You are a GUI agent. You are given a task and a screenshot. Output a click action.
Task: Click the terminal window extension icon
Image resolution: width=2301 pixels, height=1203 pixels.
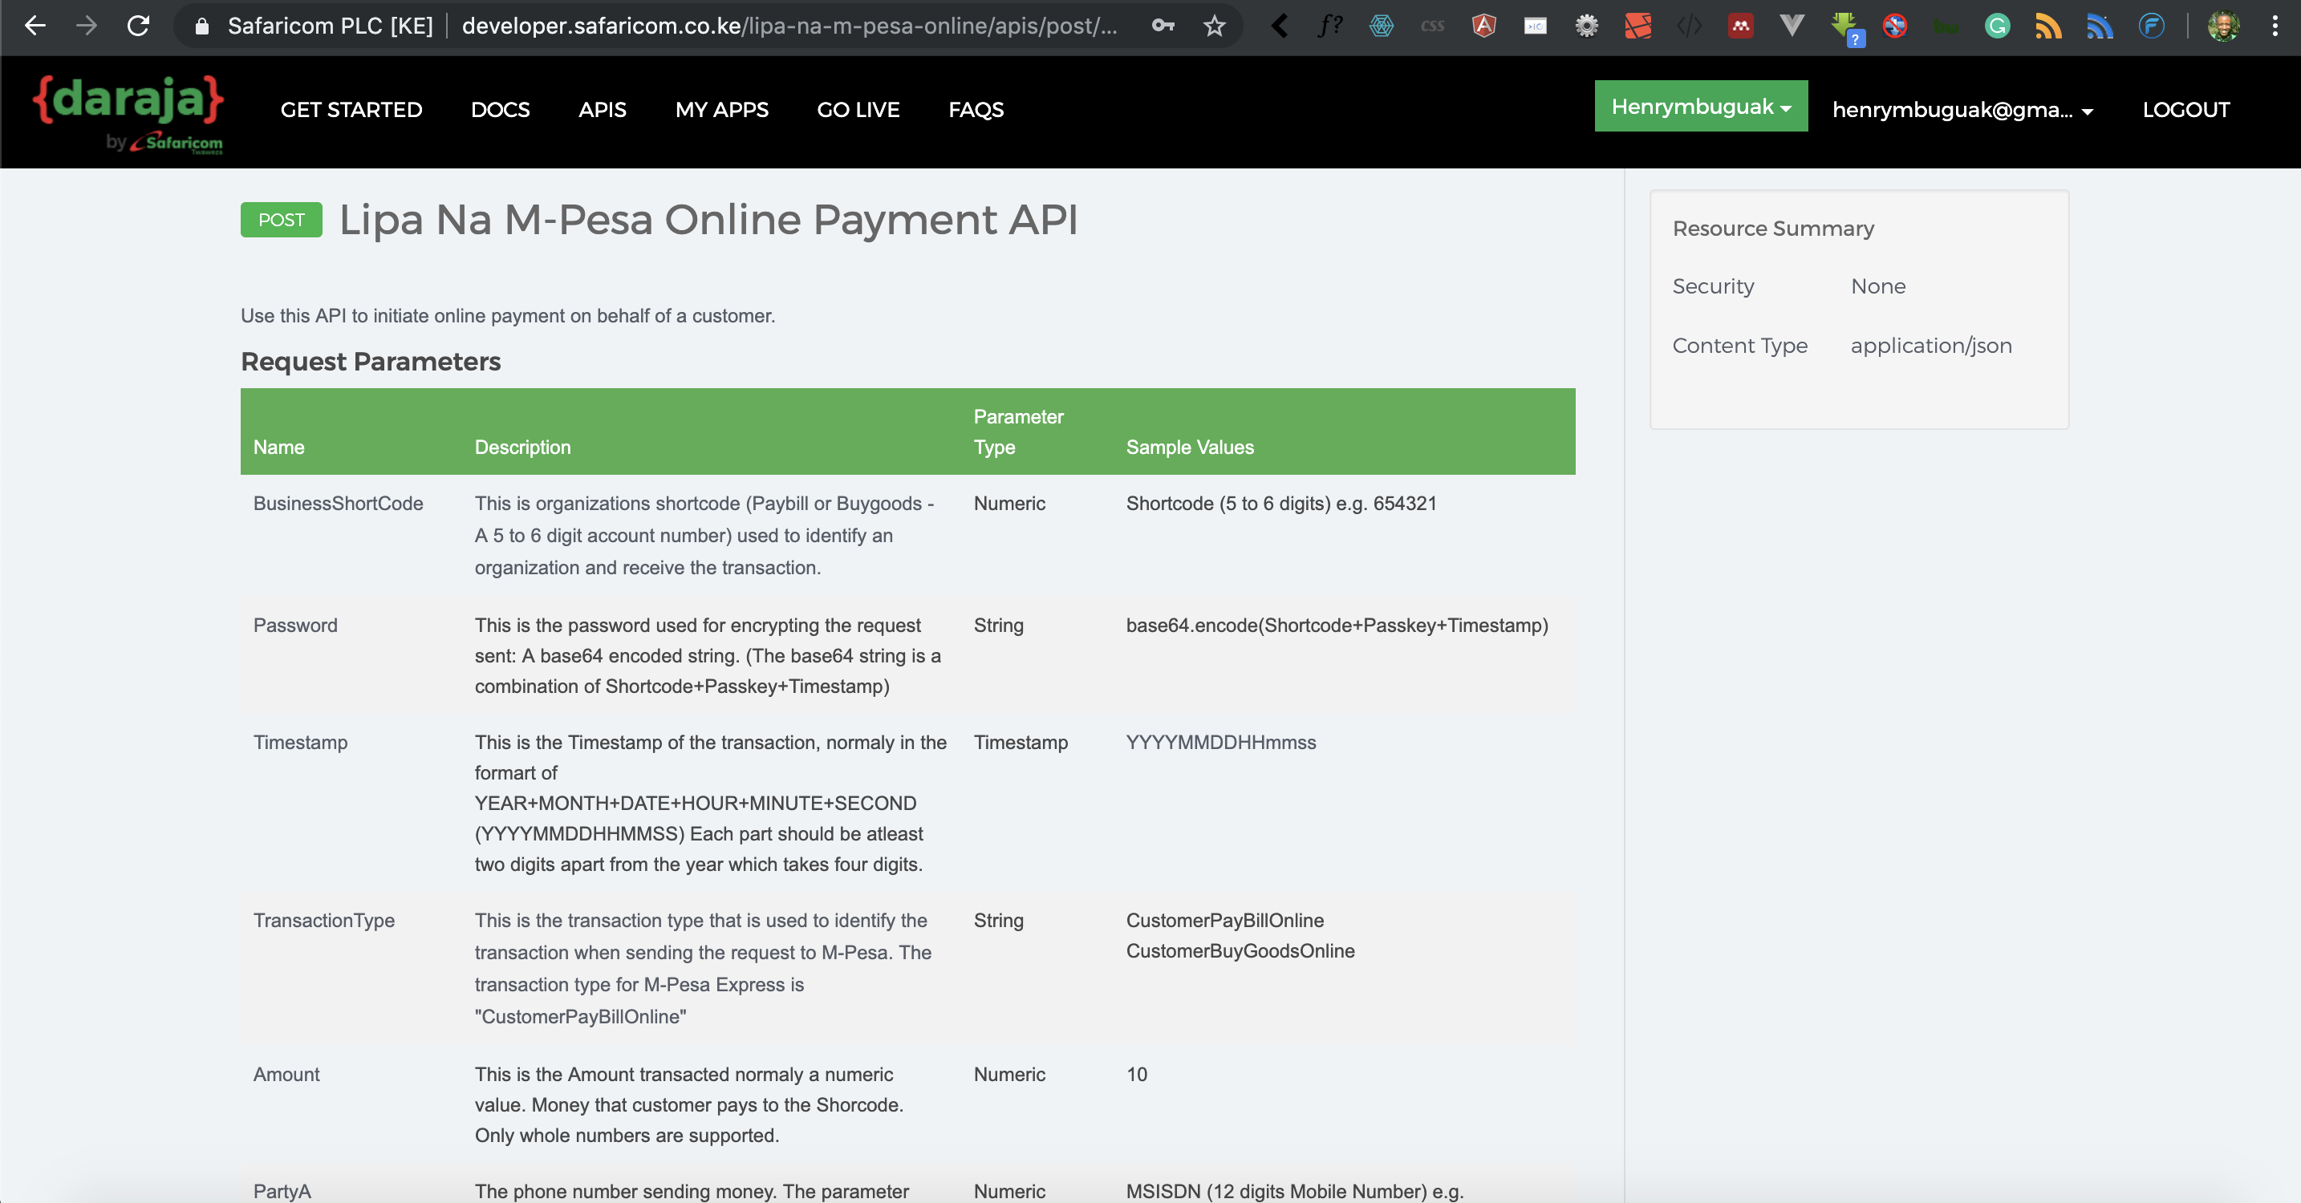click(1536, 26)
